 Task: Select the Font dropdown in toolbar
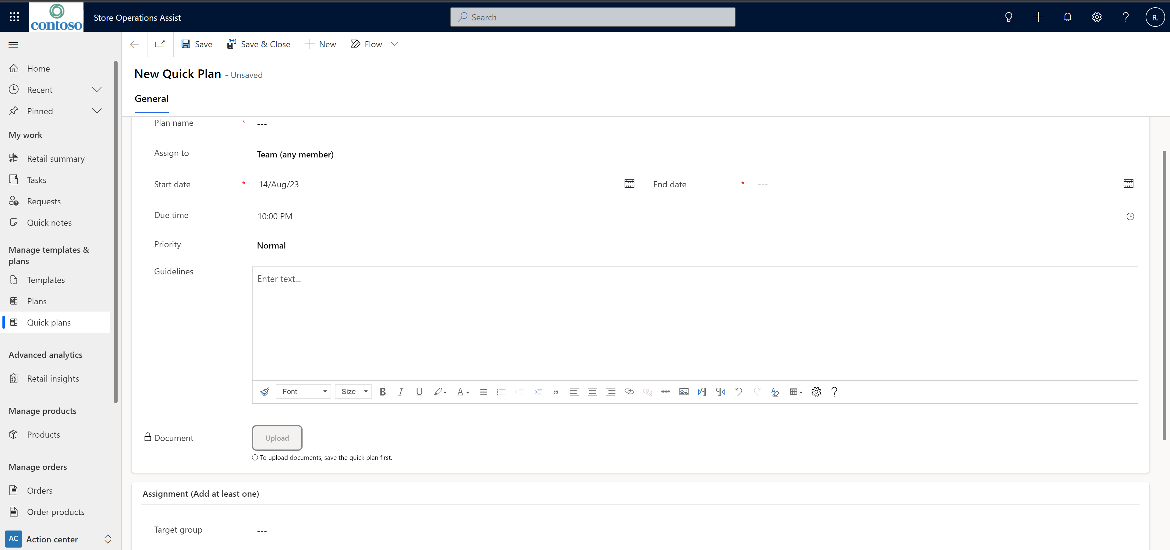[302, 391]
